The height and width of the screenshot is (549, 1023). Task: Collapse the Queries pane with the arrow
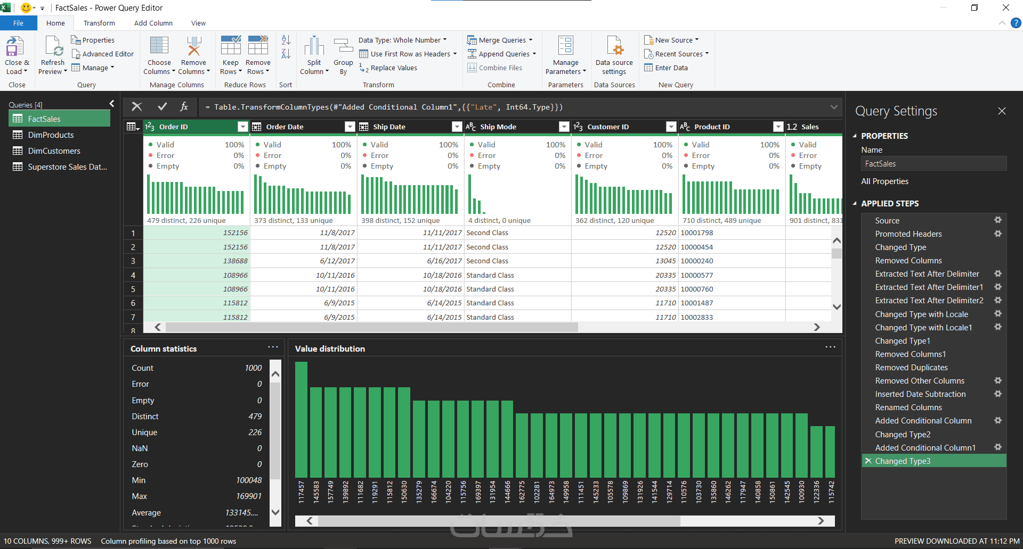[112, 104]
